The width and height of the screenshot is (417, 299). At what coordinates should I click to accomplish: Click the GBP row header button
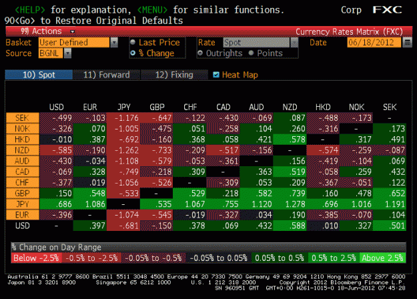click(x=23, y=194)
